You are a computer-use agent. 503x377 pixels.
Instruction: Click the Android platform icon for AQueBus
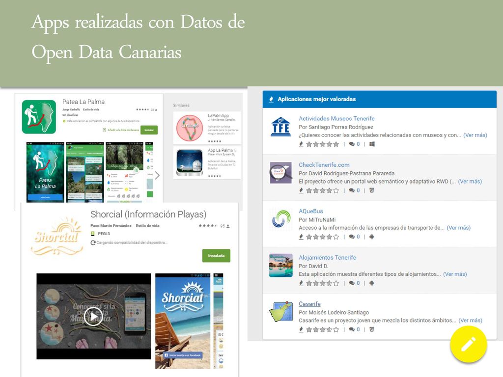tap(371, 237)
